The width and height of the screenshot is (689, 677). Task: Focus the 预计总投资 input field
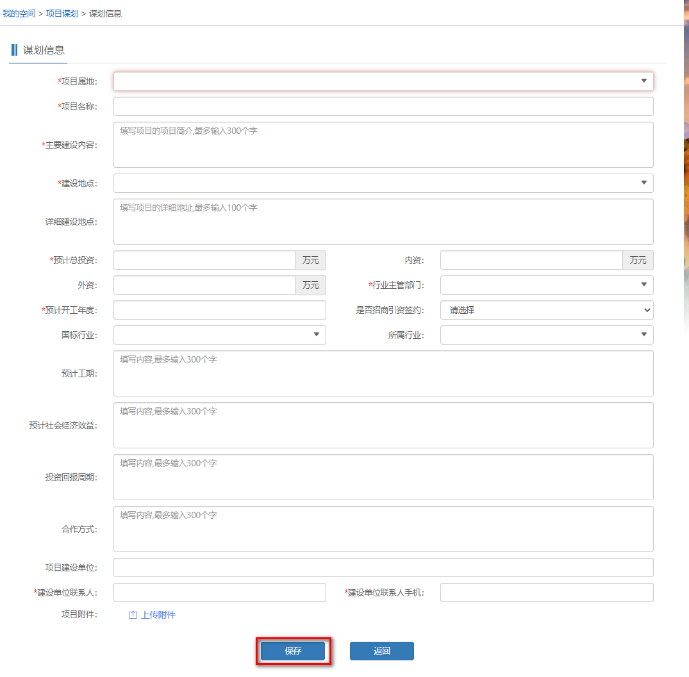pyautogui.click(x=204, y=260)
